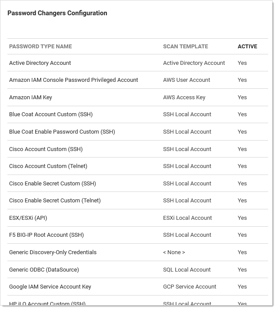The image size is (276, 309).
Task: Open Google IAM Service Account Key
Action: tap(50, 287)
